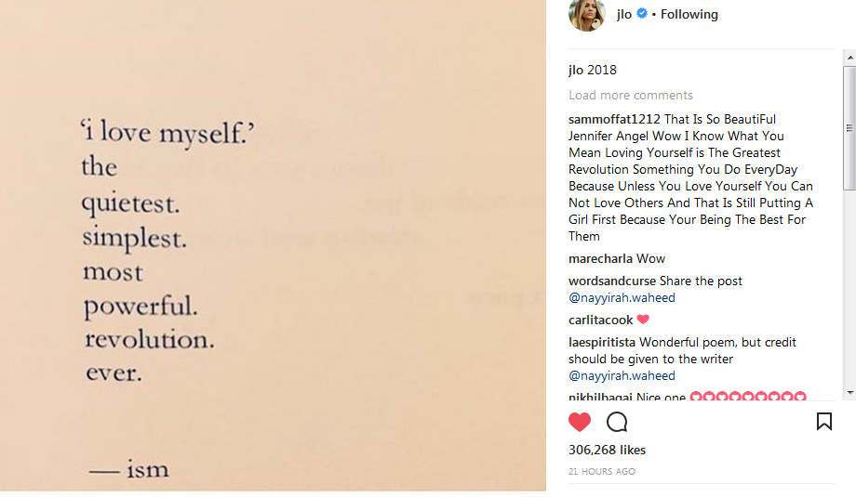View the 306,268 likes list
This screenshot has width=856, height=497.
pos(607,450)
